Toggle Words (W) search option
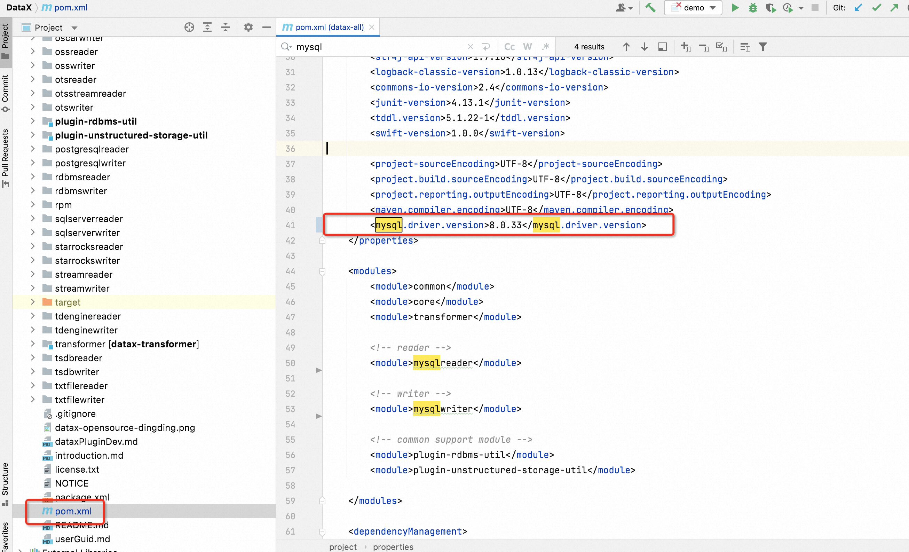Screen dimensions: 909x552 pos(528,47)
